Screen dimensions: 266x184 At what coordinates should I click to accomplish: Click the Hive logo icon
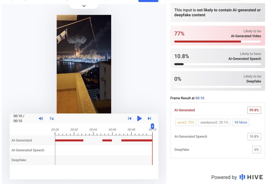pos(242,177)
